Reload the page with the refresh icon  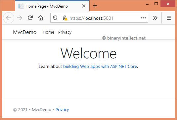pyautogui.click(x=30, y=18)
